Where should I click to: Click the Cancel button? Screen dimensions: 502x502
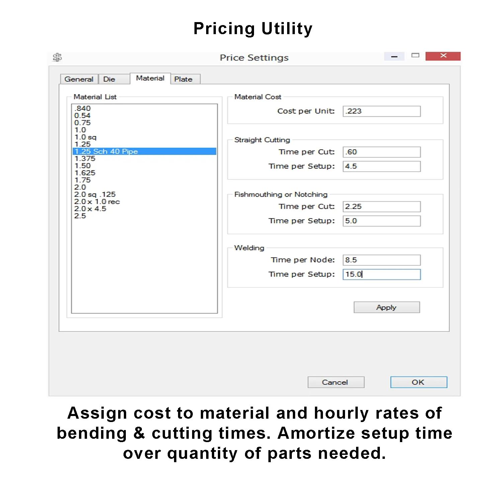pyautogui.click(x=336, y=382)
